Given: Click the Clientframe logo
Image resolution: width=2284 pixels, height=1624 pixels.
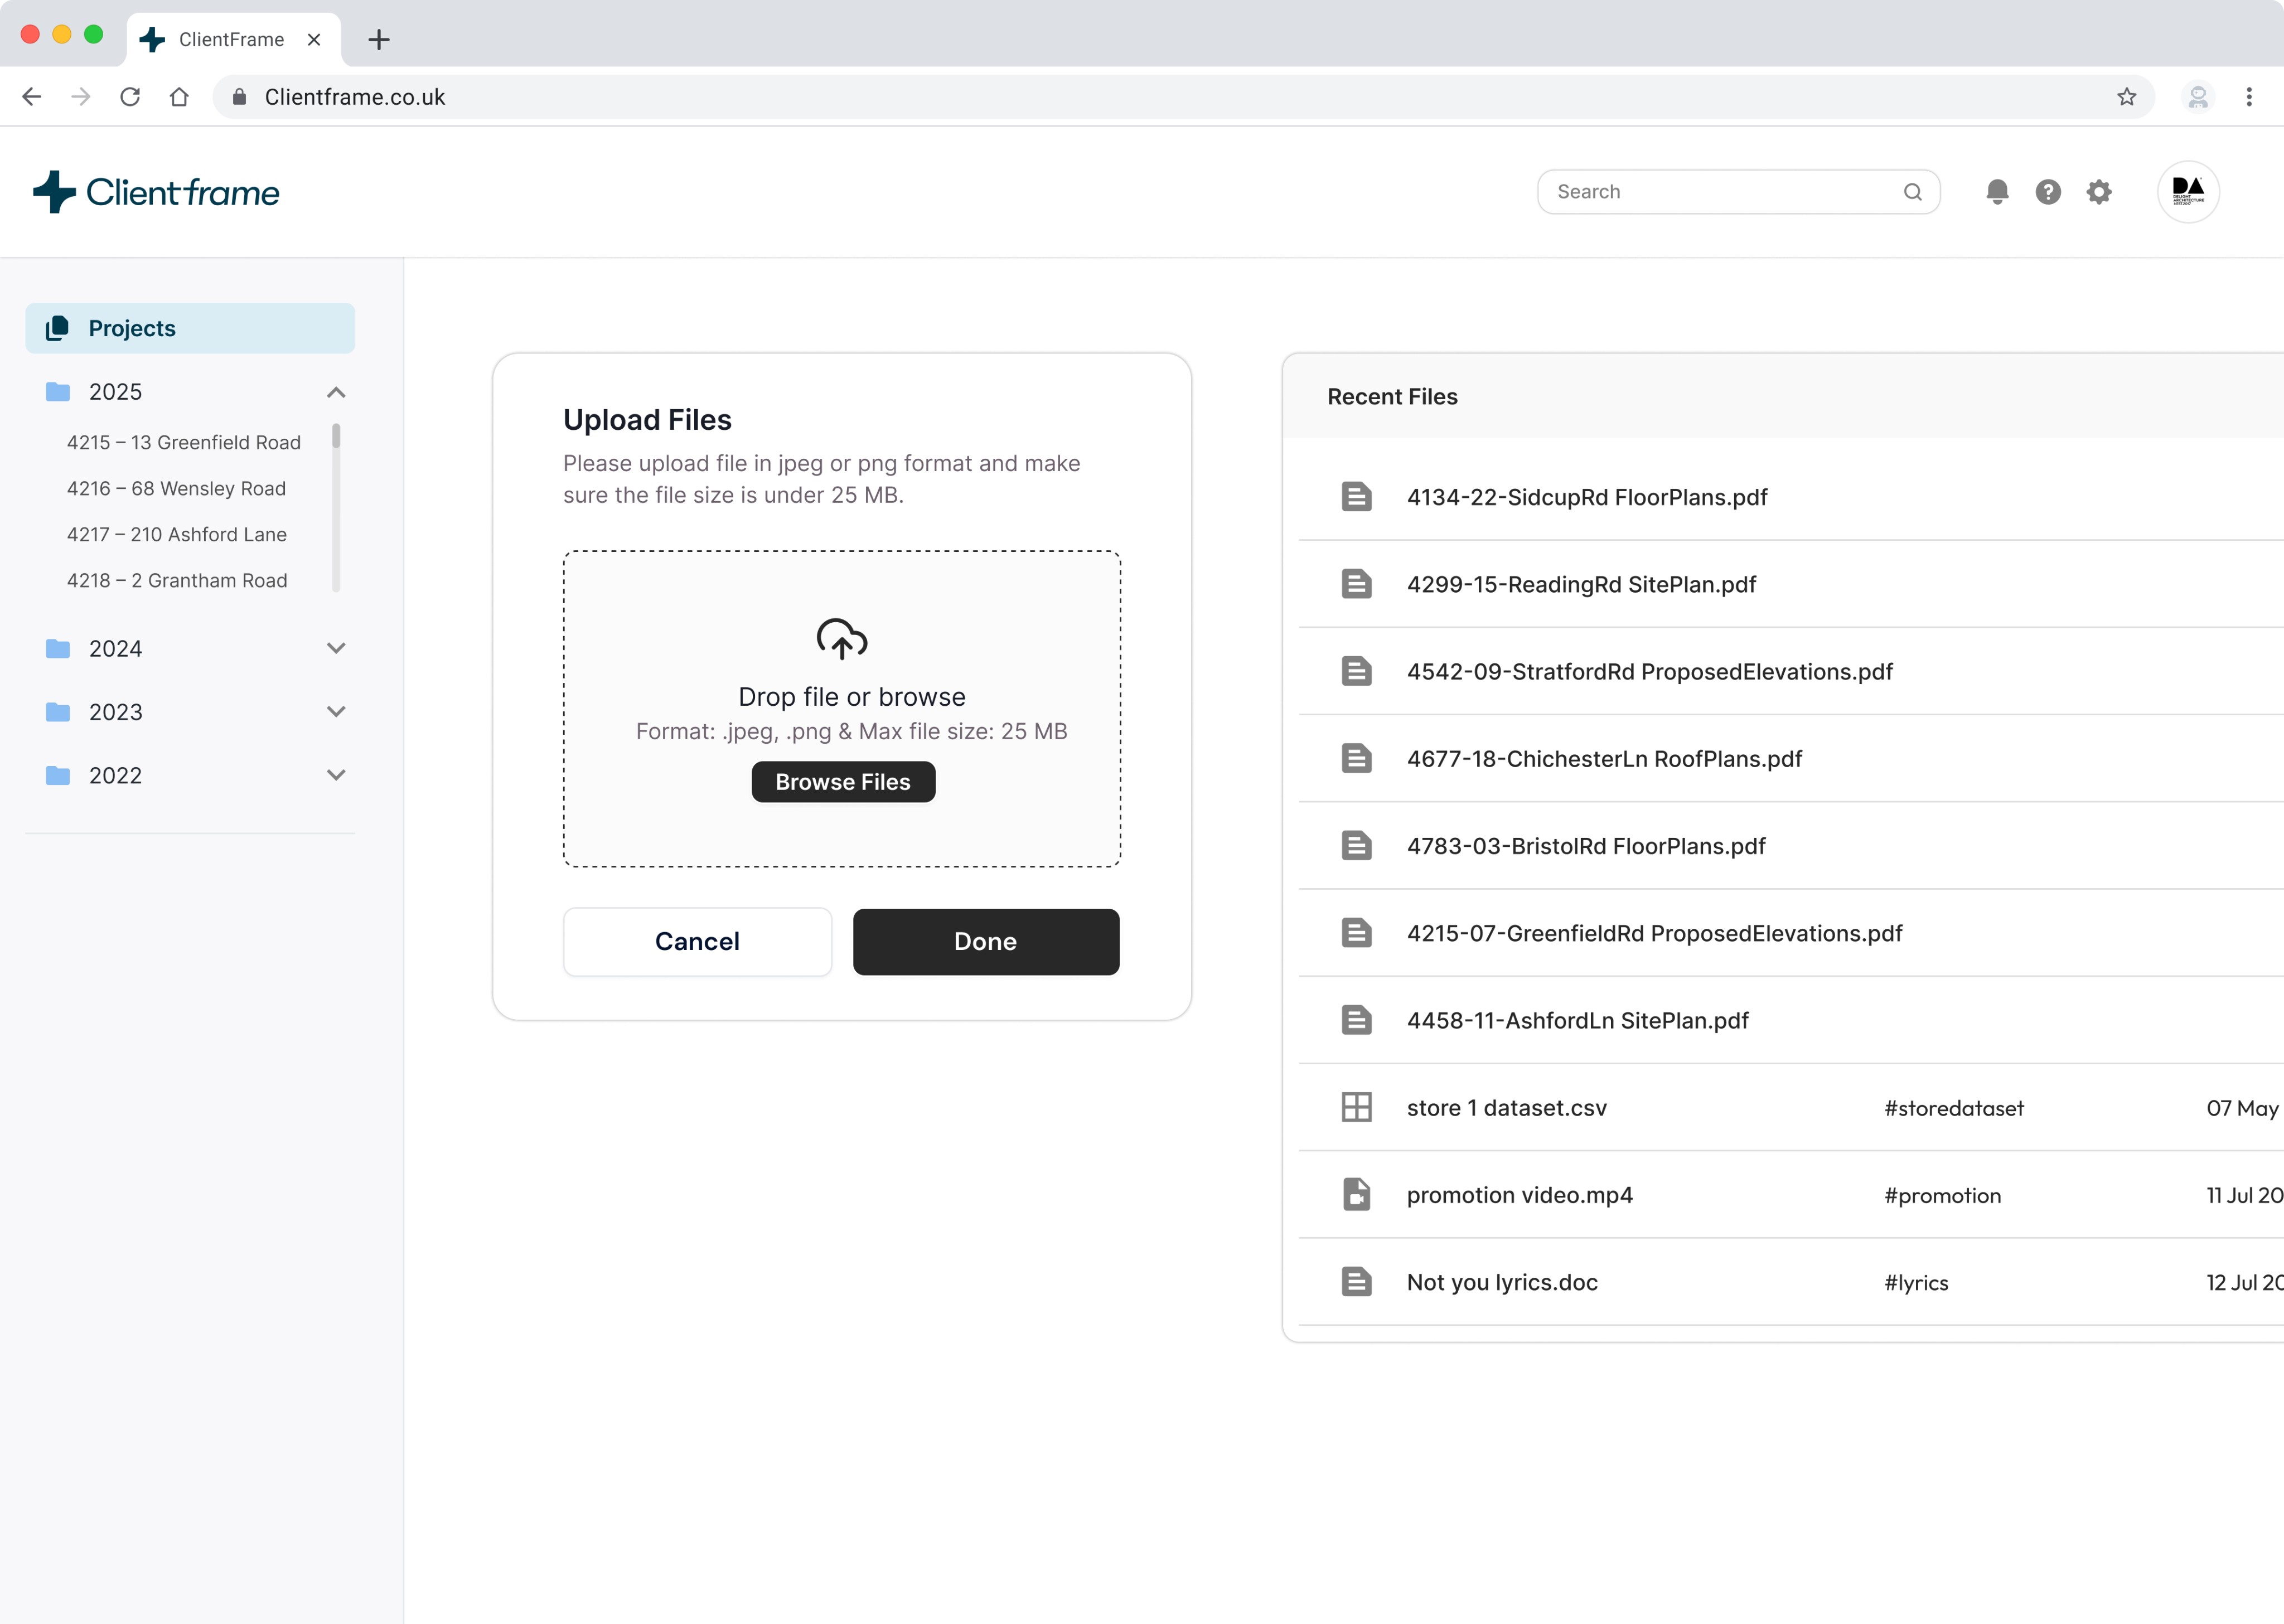Looking at the screenshot, I should (x=157, y=192).
